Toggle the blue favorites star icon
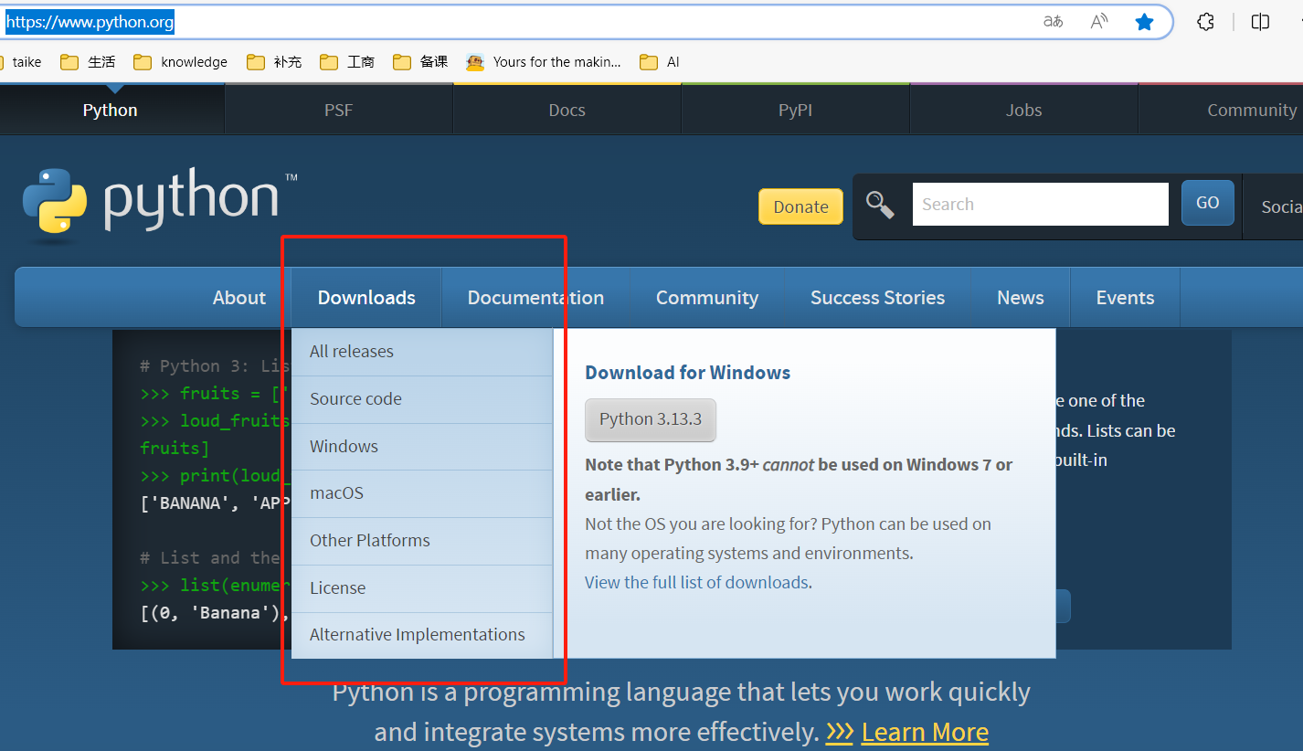1303x751 pixels. tap(1144, 22)
